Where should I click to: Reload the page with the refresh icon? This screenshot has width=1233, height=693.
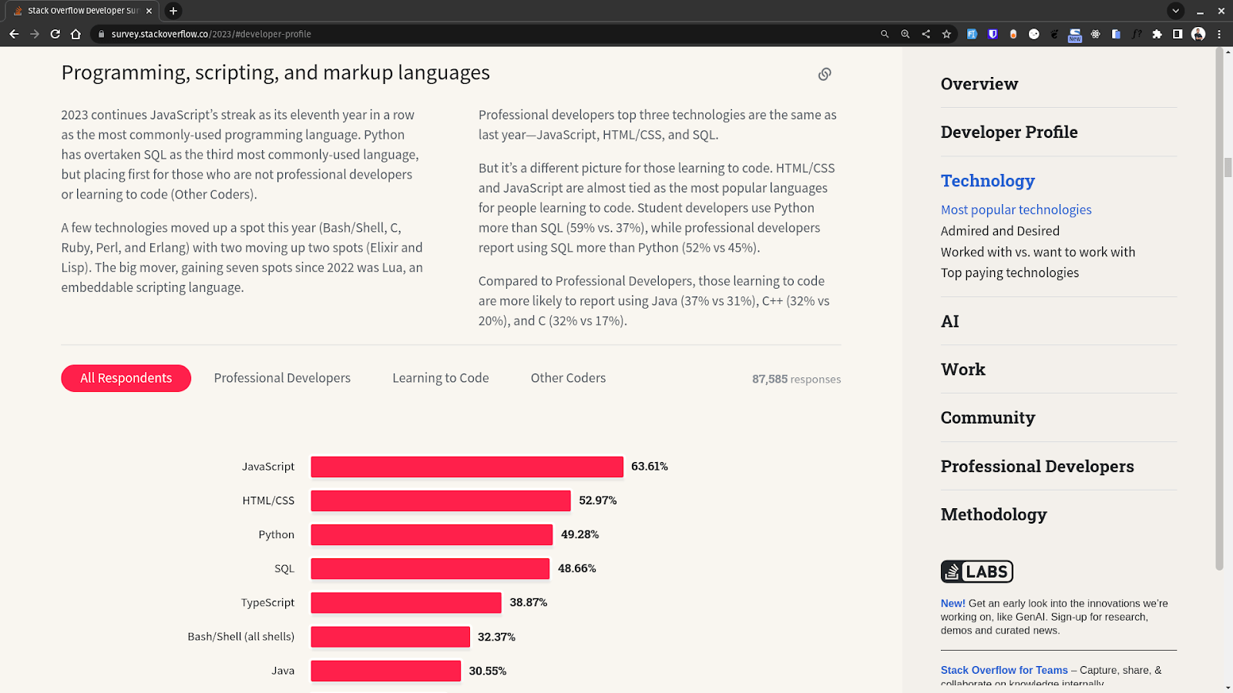(55, 34)
